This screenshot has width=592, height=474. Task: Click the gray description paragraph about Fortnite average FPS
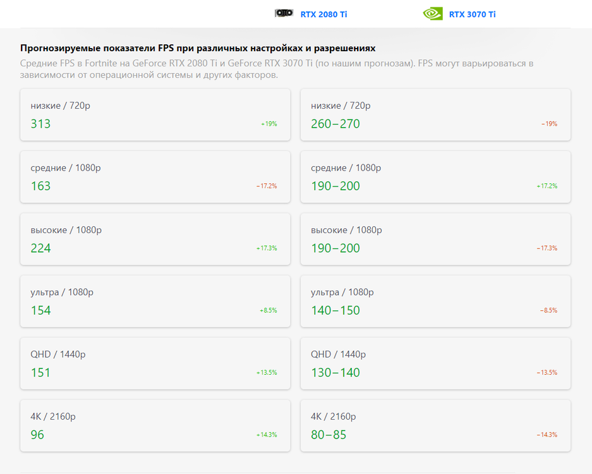[276, 69]
